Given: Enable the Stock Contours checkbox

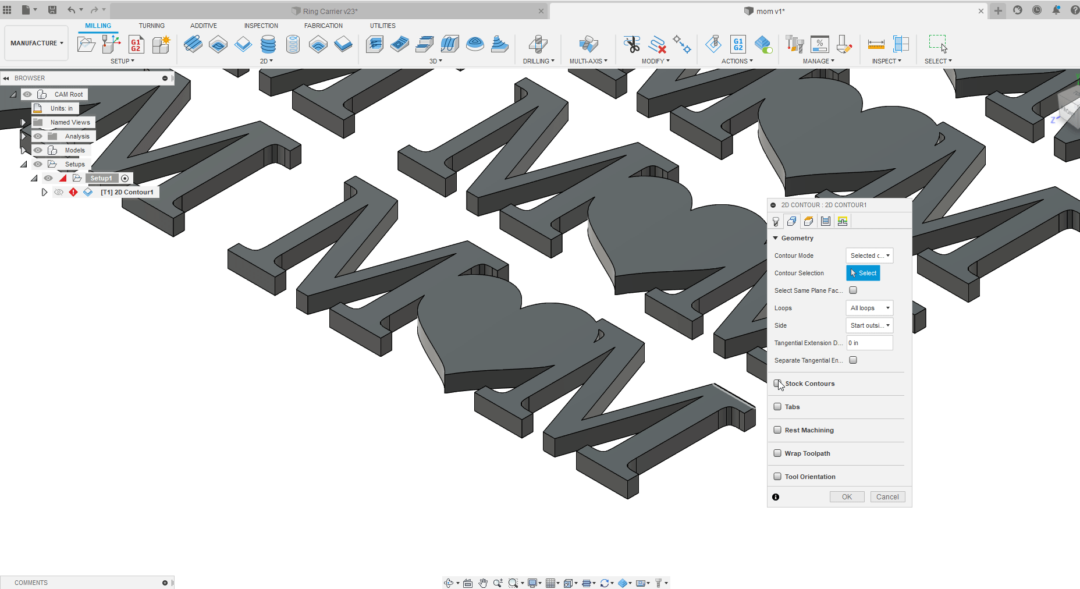Looking at the screenshot, I should [777, 384].
